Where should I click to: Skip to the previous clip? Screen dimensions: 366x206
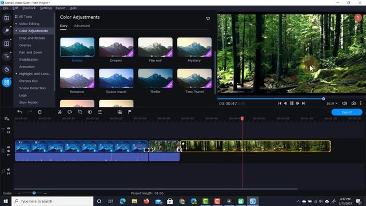pyautogui.click(x=280, y=103)
